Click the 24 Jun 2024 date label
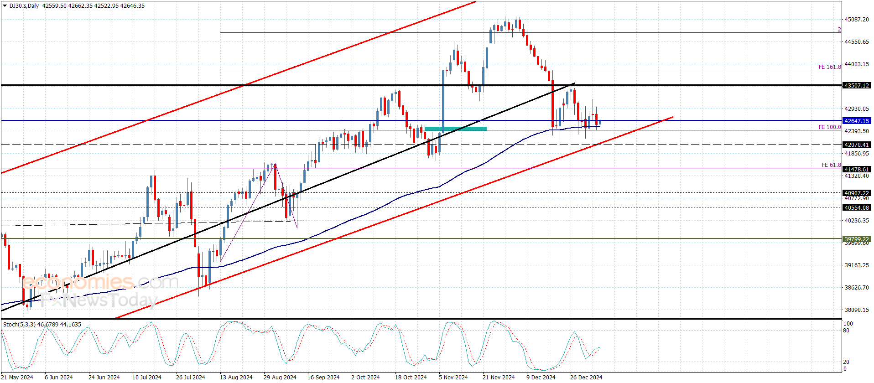The image size is (874, 383). pyautogui.click(x=104, y=378)
